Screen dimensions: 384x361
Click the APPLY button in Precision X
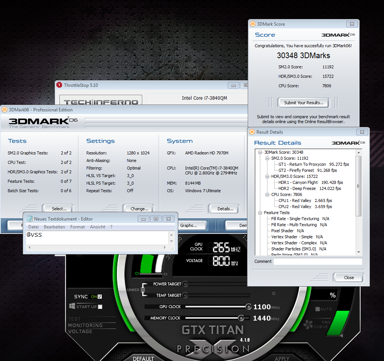(282, 359)
